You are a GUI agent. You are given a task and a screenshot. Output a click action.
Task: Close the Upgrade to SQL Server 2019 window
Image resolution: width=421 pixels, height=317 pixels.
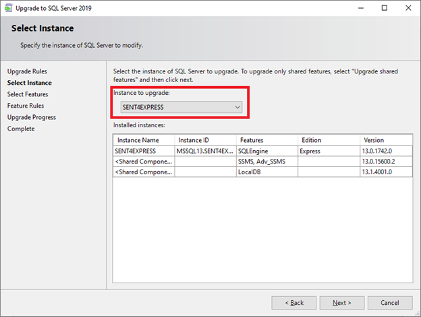[408, 8]
